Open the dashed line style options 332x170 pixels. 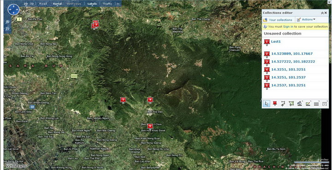[x=324, y=104]
